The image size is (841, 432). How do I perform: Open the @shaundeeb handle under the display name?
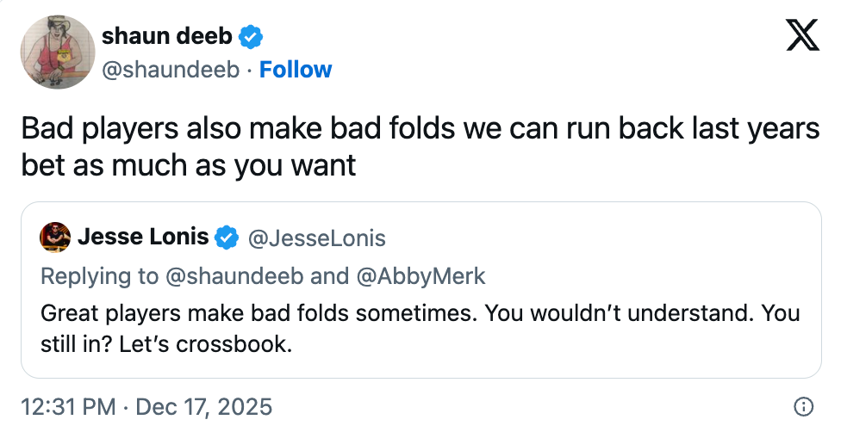pos(171,70)
